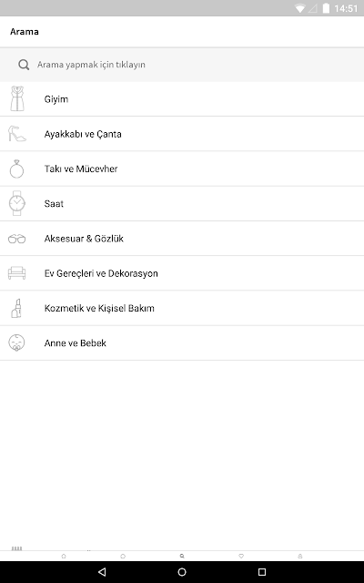This screenshot has width=364, height=583.
Task: Open Aksesuar & Gözlük category
Action: pyautogui.click(x=182, y=239)
